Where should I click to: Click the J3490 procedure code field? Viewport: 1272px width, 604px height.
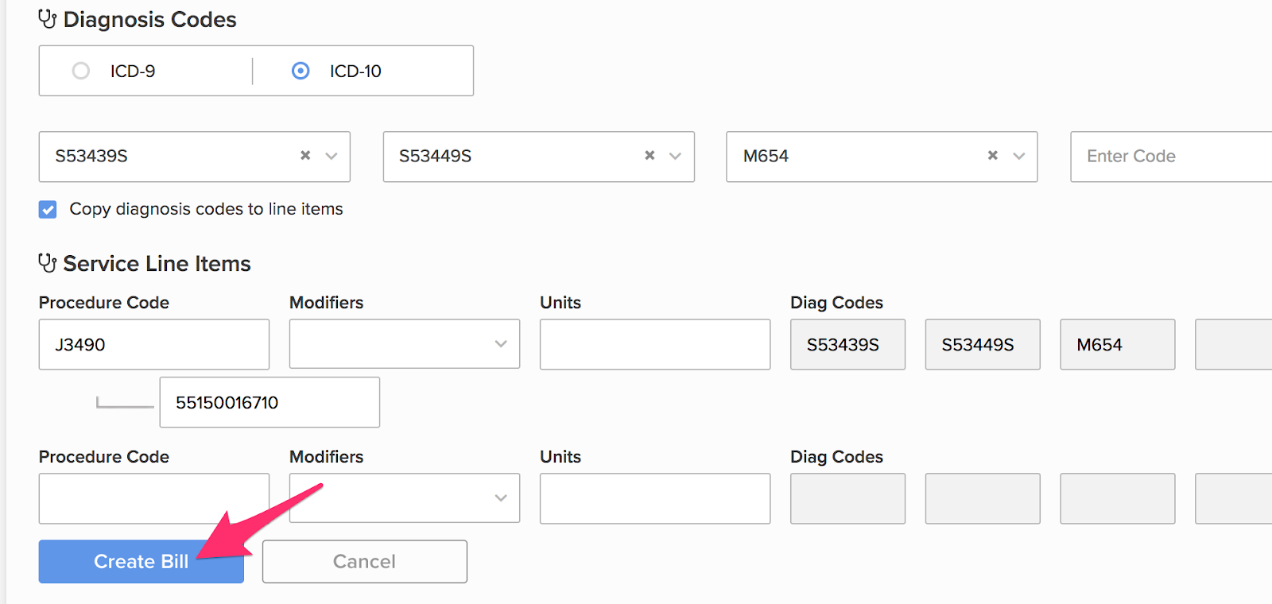[x=153, y=344]
